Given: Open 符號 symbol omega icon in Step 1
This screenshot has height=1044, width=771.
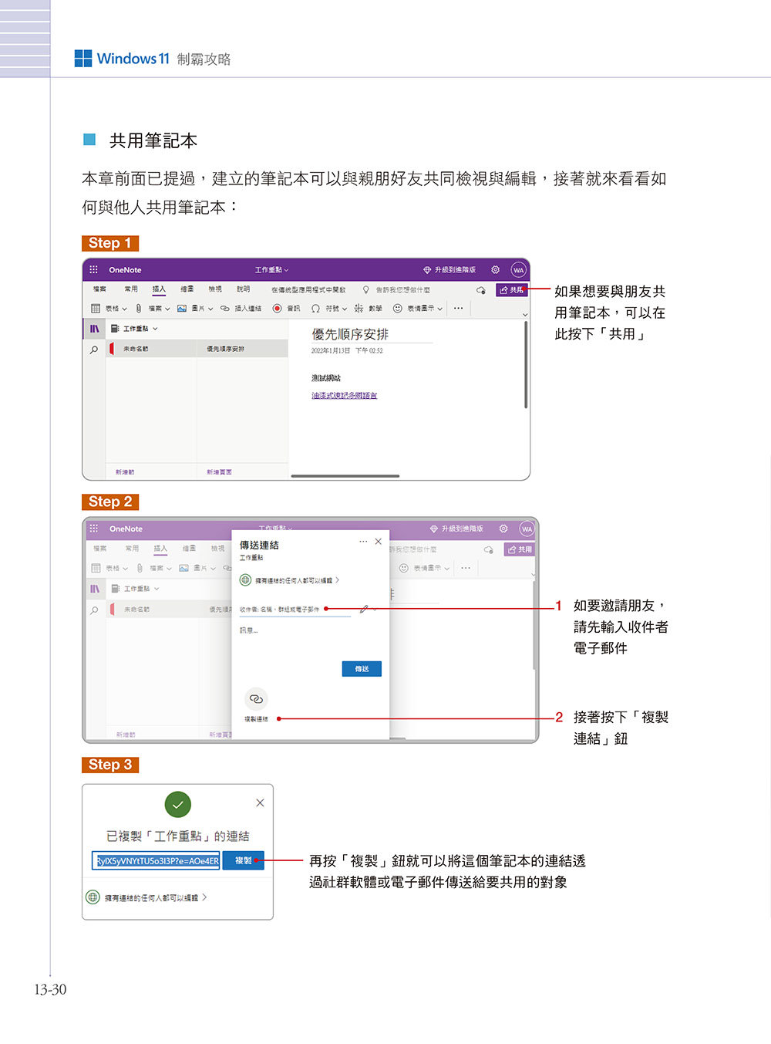Looking at the screenshot, I should [315, 309].
